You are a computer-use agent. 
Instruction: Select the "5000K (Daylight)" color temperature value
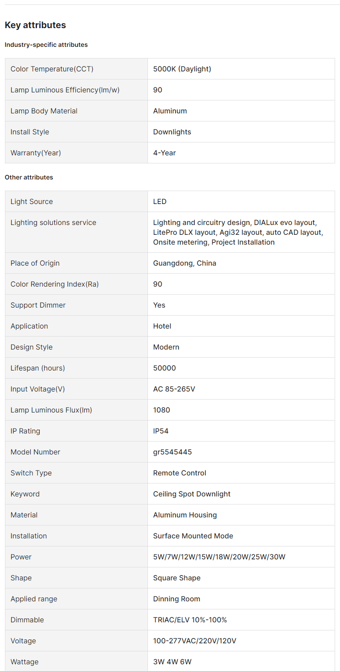[x=182, y=69]
